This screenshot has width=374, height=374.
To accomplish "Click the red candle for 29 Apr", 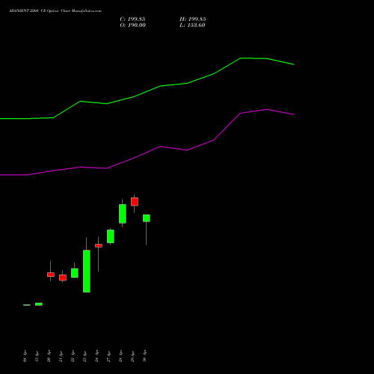I will pos(135,202).
